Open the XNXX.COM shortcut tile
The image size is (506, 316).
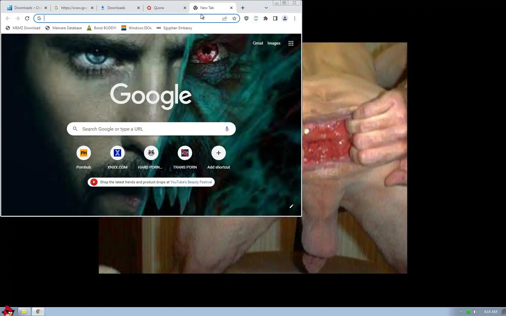(117, 158)
